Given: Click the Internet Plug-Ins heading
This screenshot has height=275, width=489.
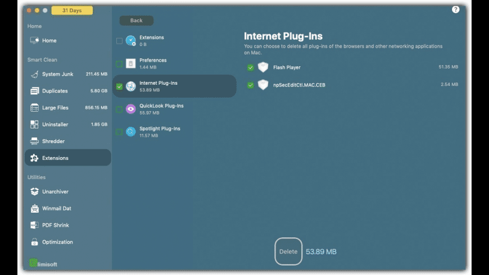Looking at the screenshot, I should click(283, 36).
